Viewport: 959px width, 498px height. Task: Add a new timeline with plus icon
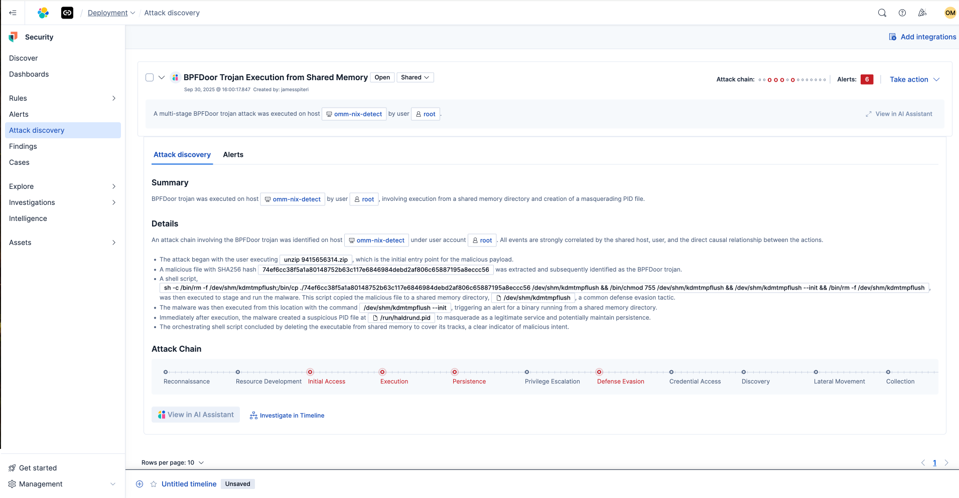click(x=140, y=484)
